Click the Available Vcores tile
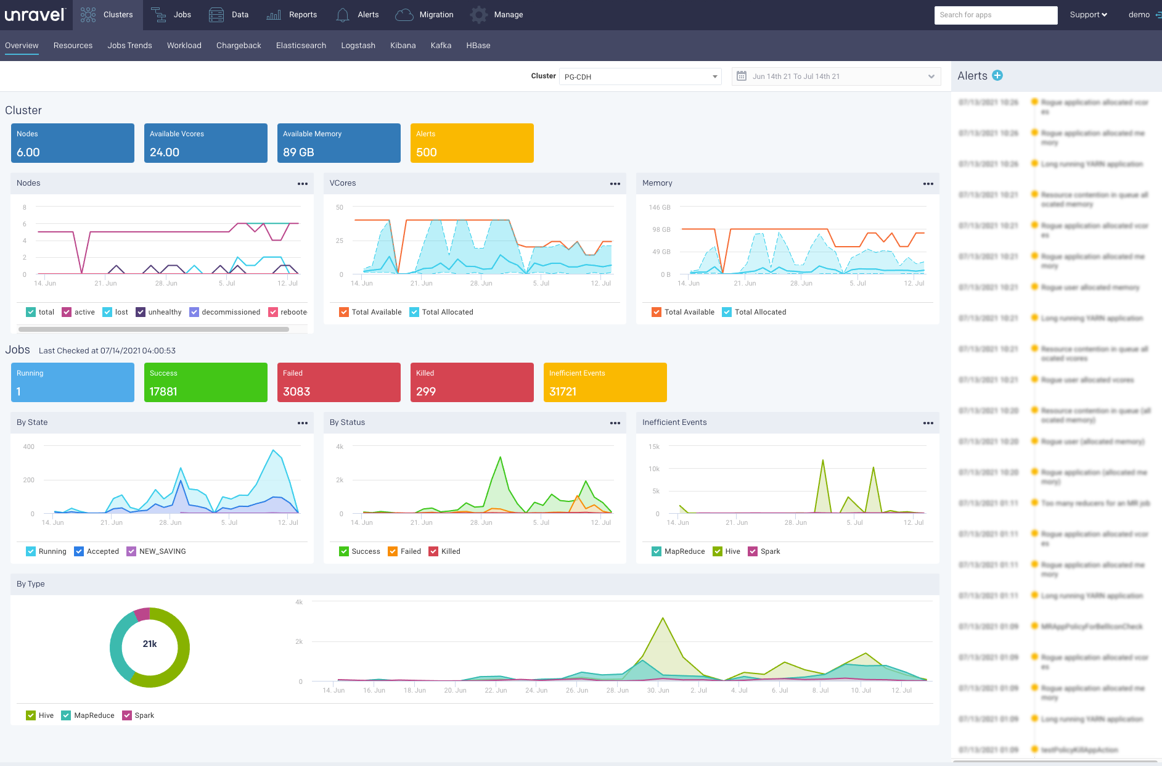This screenshot has height=766, width=1162. [x=206, y=143]
